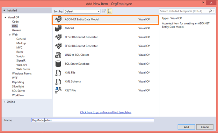Click the XML Schema document icon
Viewport: 218px width, 133px height.
click(58, 81)
